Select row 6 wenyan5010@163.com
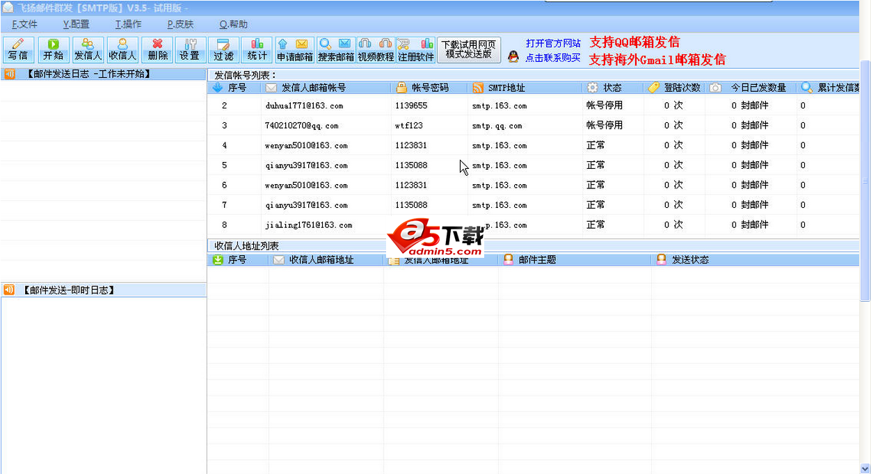This screenshot has width=871, height=474. tap(534, 185)
